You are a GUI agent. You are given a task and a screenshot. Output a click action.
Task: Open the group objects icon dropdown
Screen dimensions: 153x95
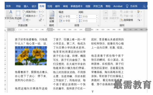click(139, 16)
